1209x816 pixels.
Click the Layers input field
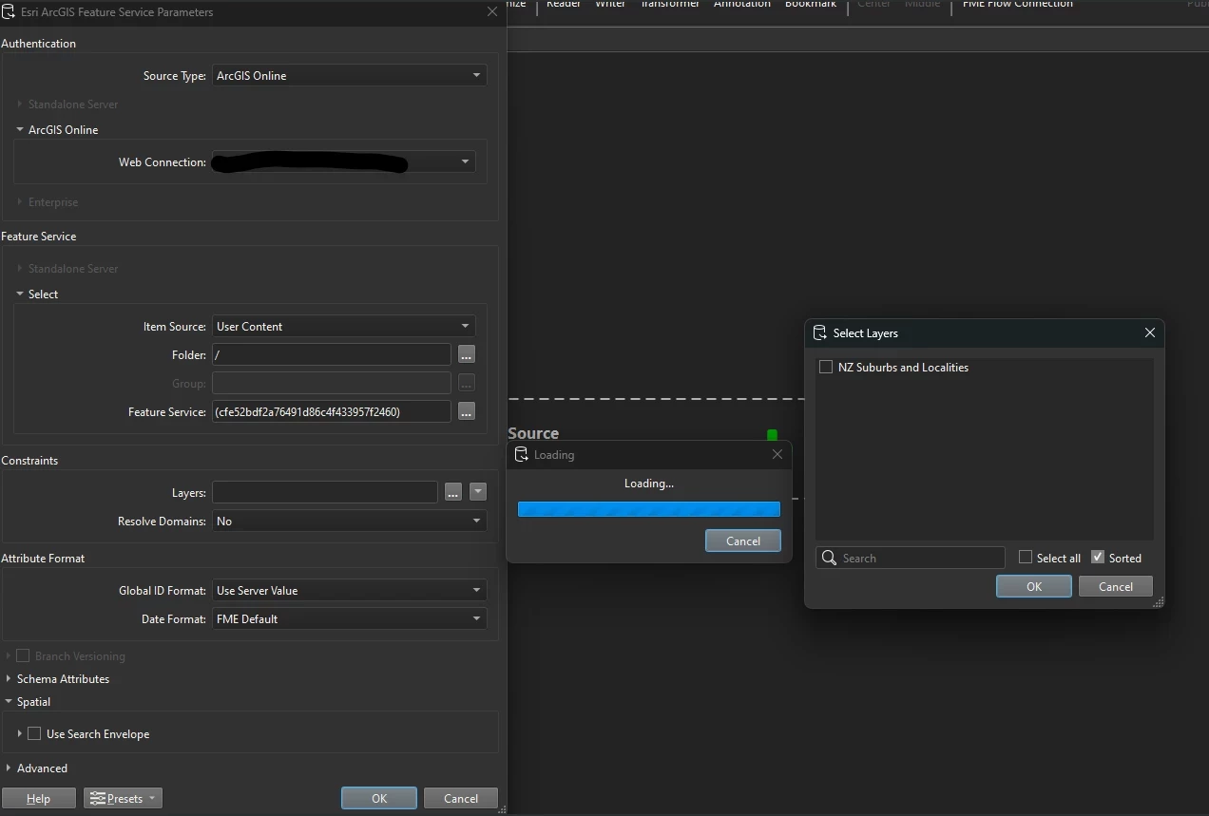pos(325,492)
